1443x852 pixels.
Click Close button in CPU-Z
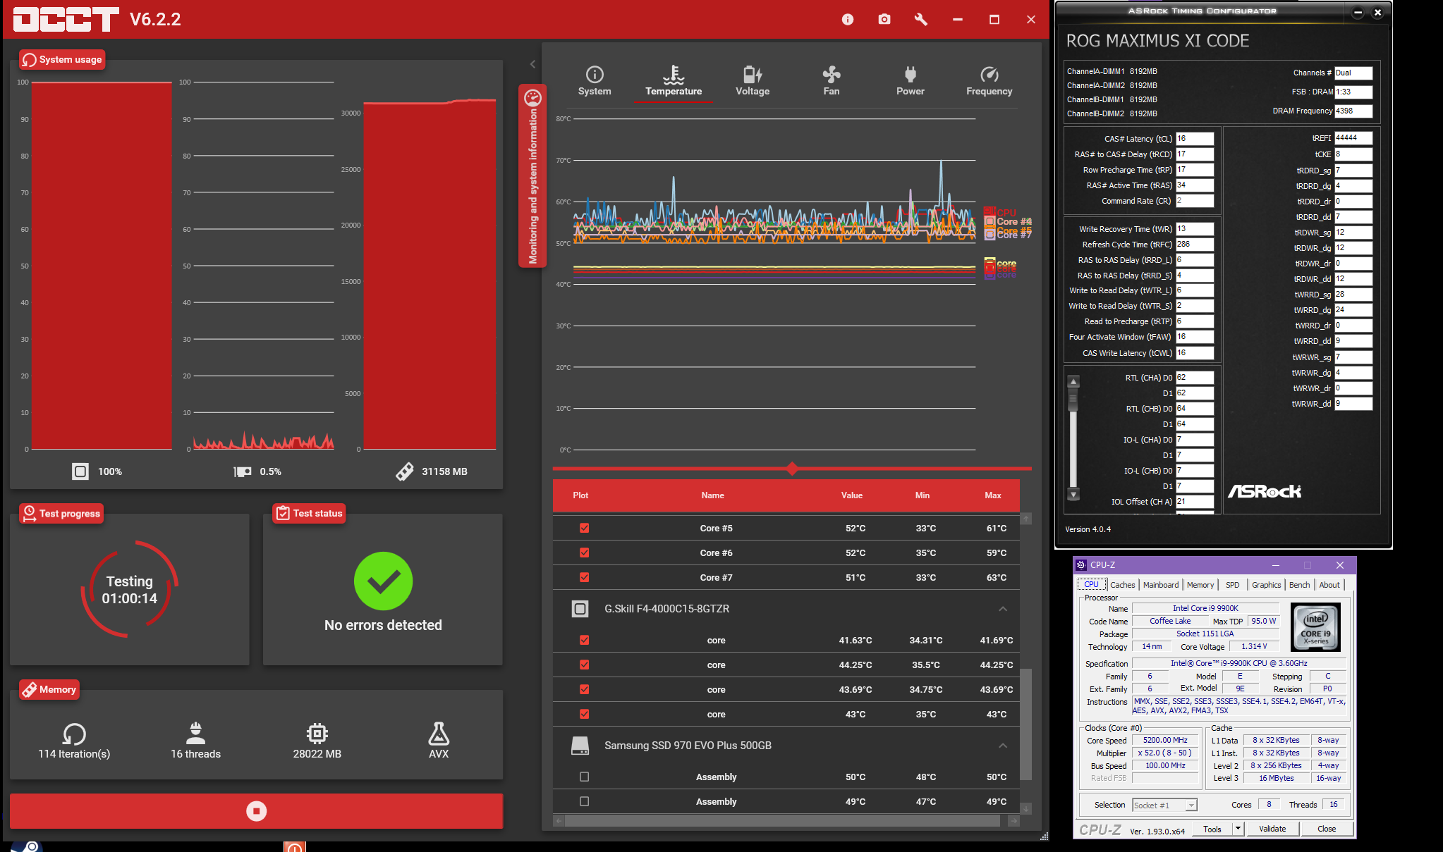(1327, 829)
